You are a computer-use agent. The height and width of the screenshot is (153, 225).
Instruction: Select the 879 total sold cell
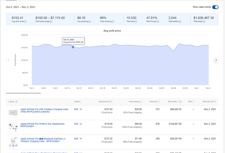coord(158,124)
